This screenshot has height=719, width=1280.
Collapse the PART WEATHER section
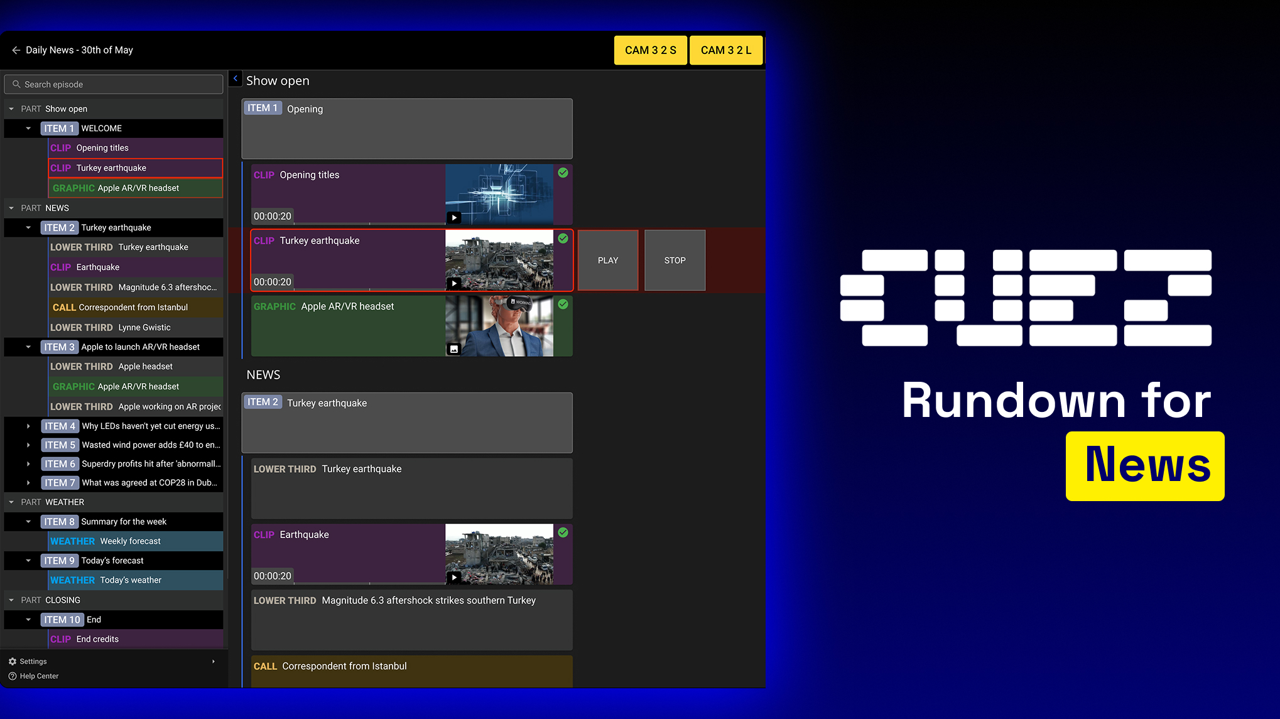point(11,502)
